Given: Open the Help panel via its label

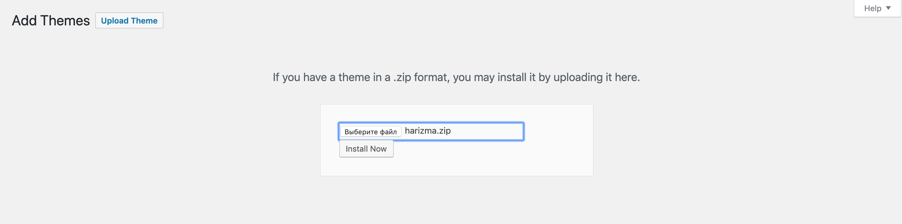Looking at the screenshot, I should tap(872, 8).
